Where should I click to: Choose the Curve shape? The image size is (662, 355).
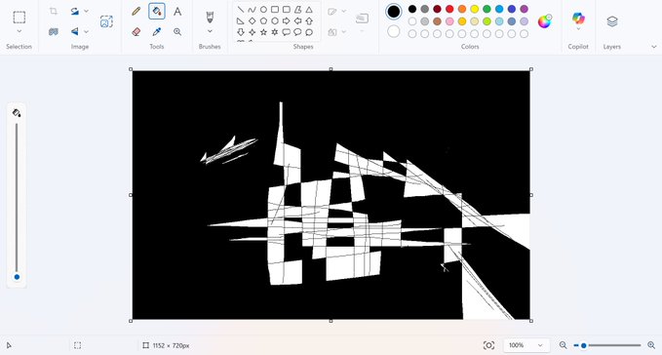[253, 10]
